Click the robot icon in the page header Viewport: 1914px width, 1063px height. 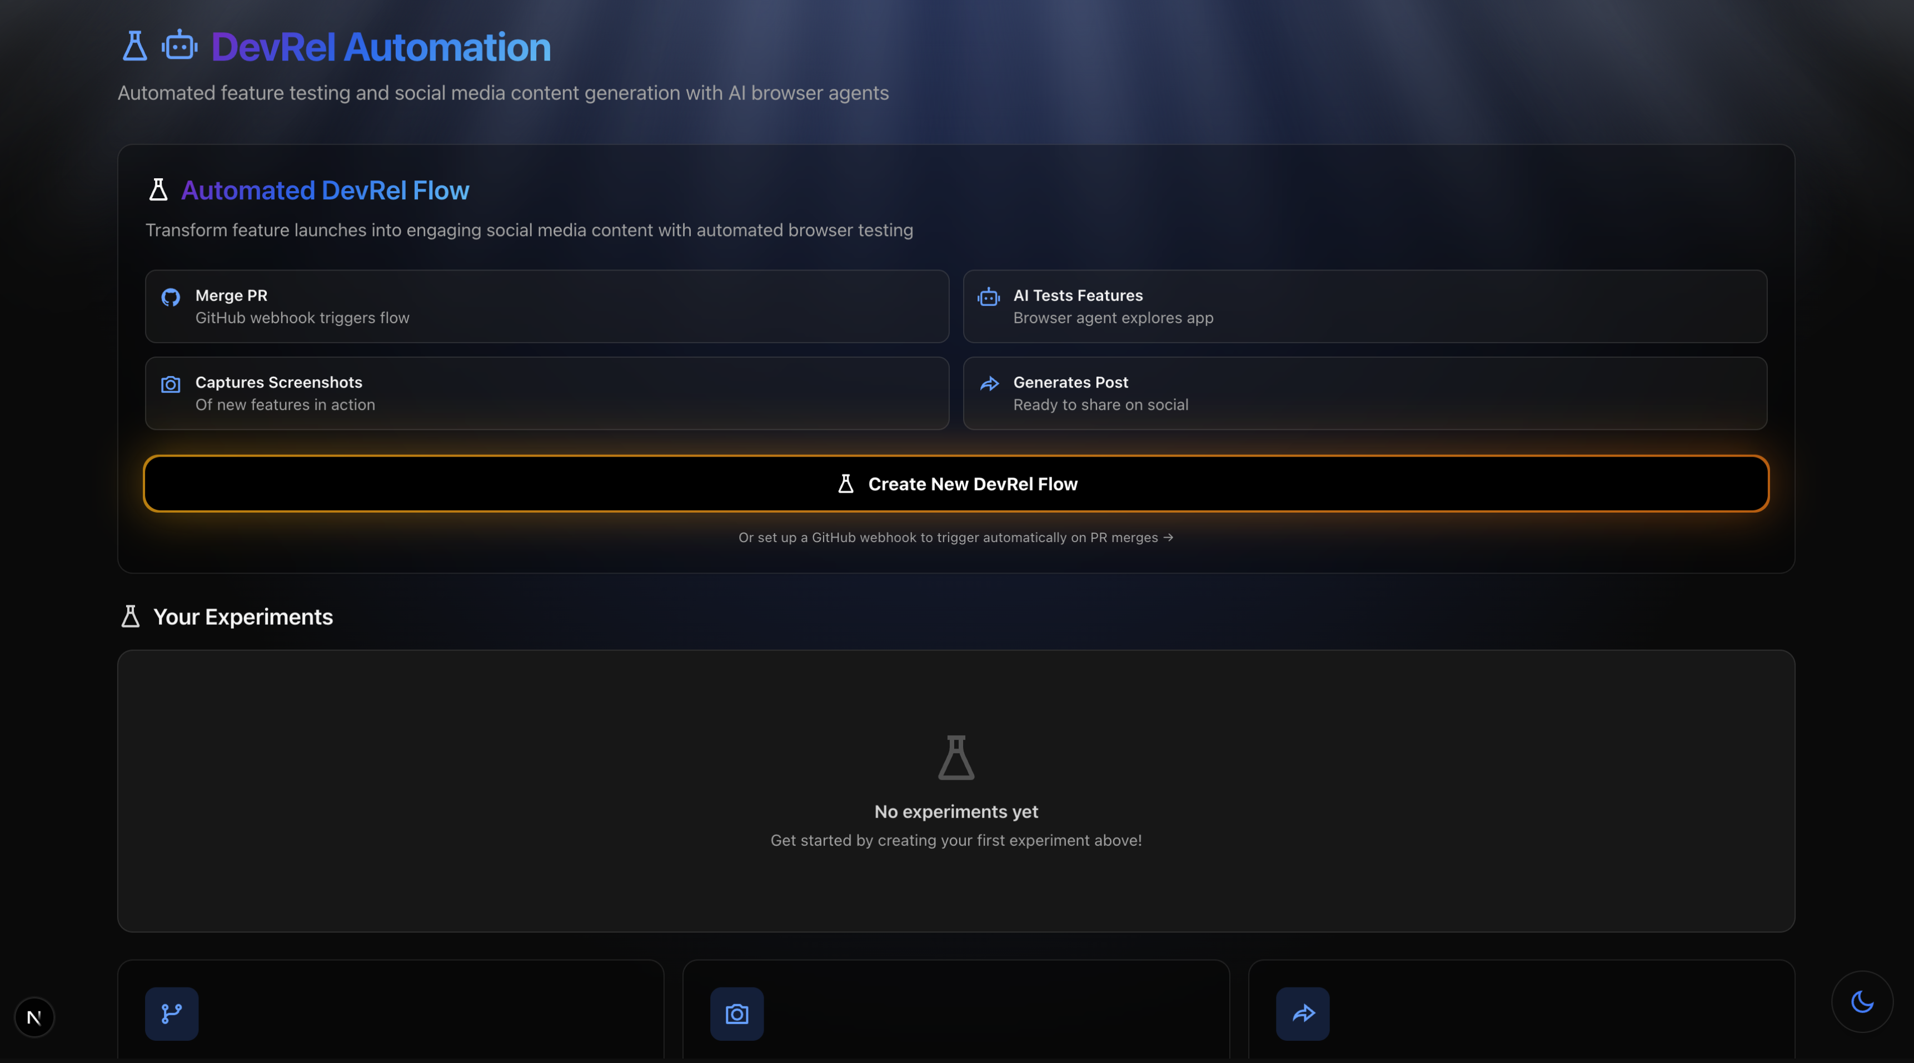coord(179,46)
